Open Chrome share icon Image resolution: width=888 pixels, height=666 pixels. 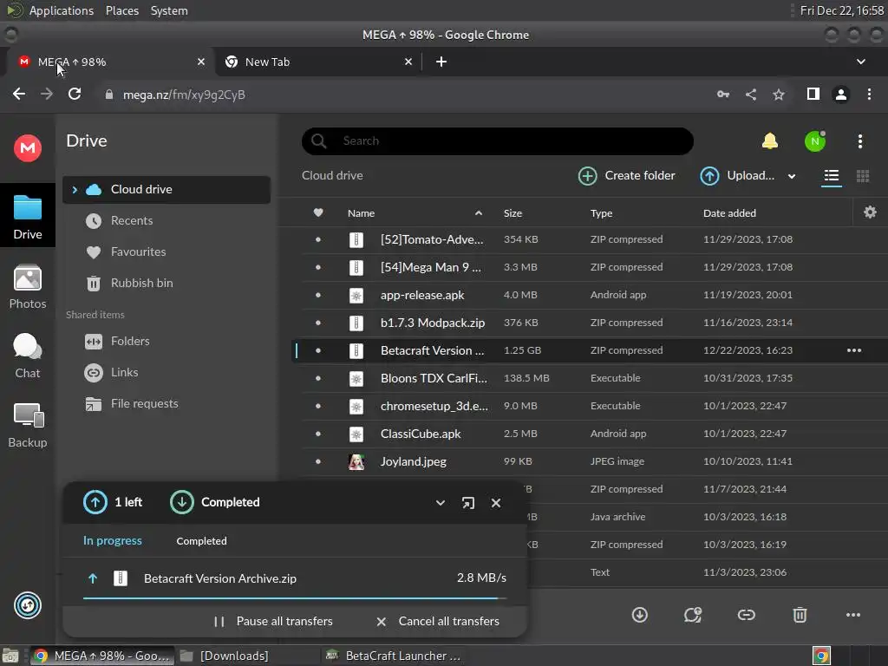(x=750, y=95)
